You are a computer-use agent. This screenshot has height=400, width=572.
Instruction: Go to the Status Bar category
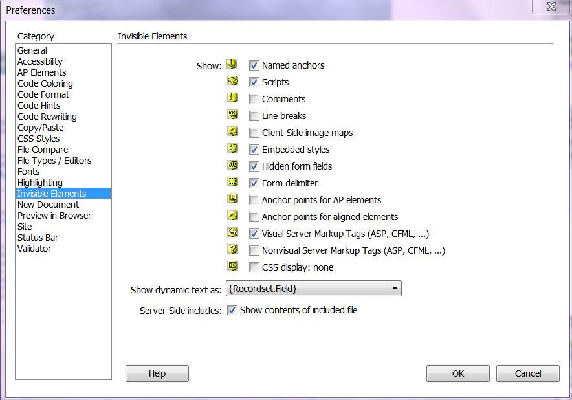tap(63, 238)
